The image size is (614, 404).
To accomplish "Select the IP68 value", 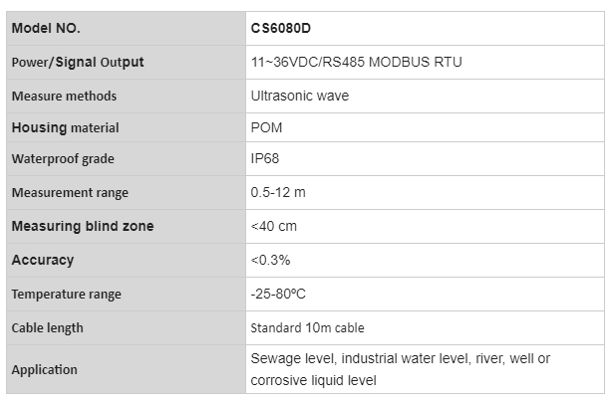I will (265, 158).
